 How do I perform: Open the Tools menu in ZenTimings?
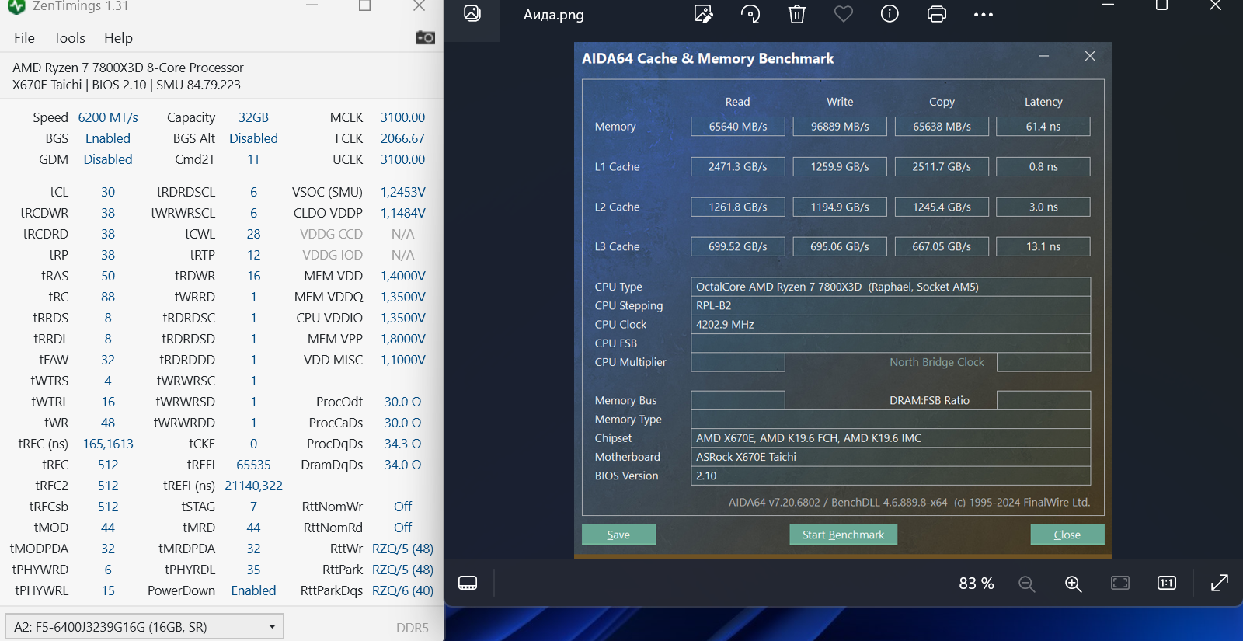coord(69,37)
